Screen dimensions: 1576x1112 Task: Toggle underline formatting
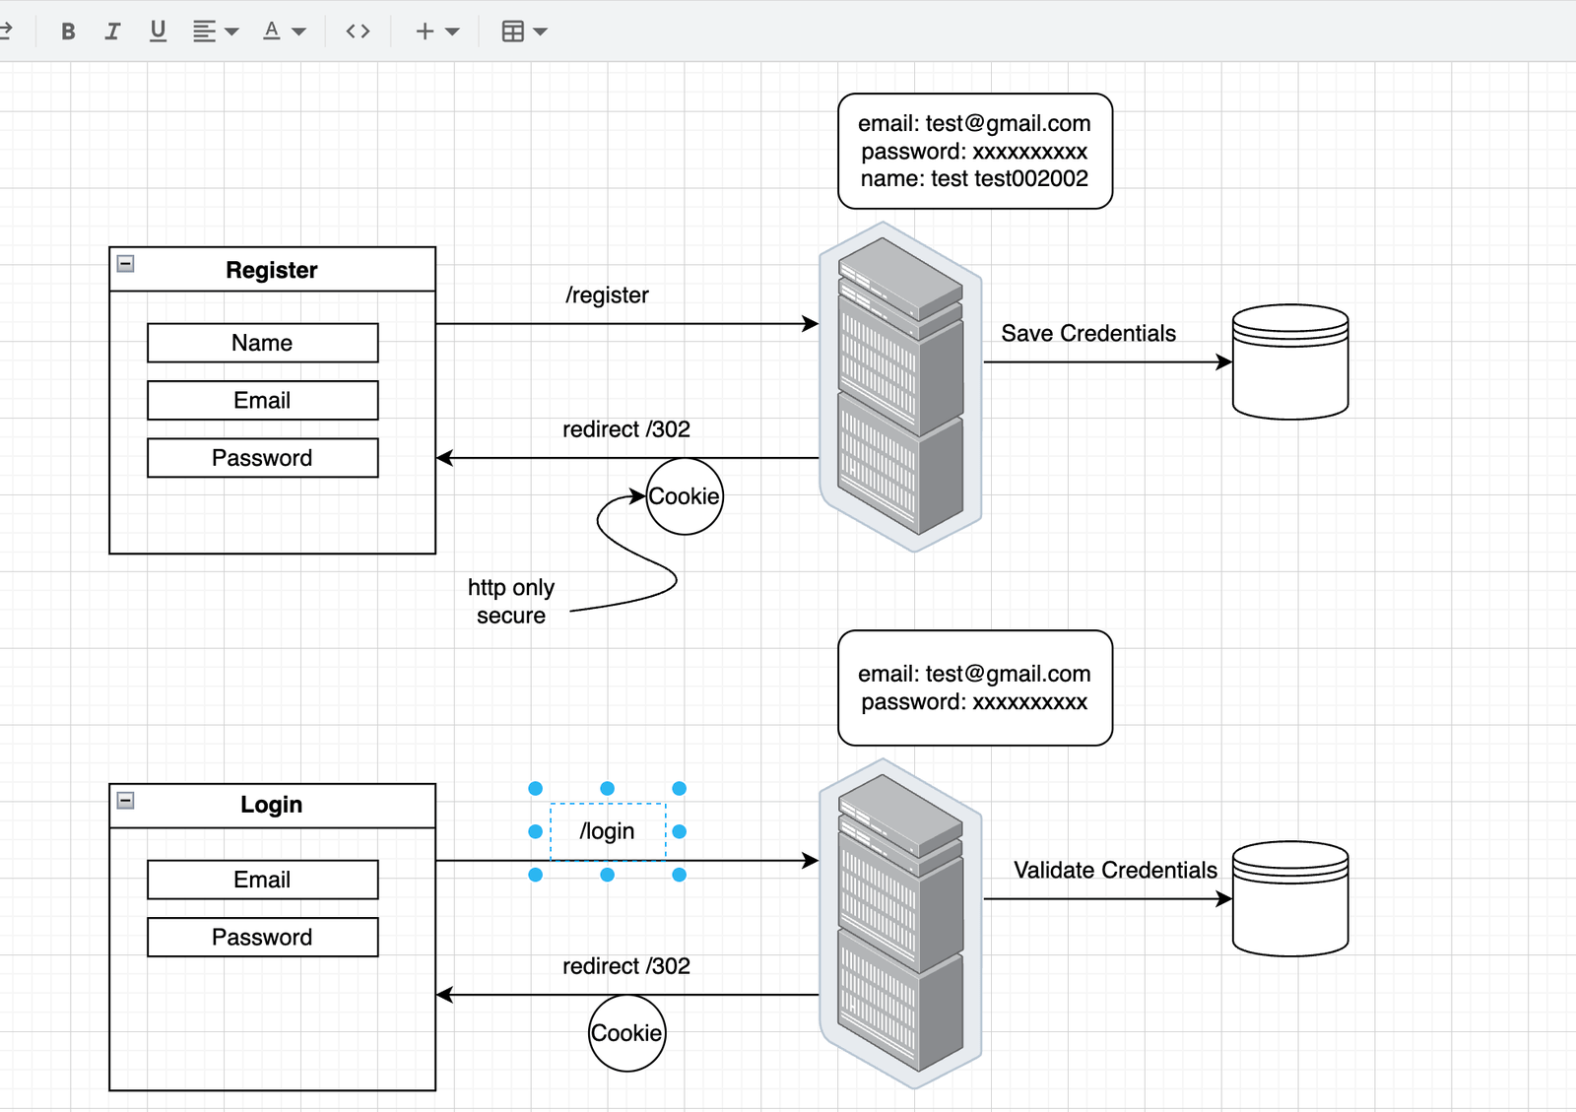coord(157,31)
